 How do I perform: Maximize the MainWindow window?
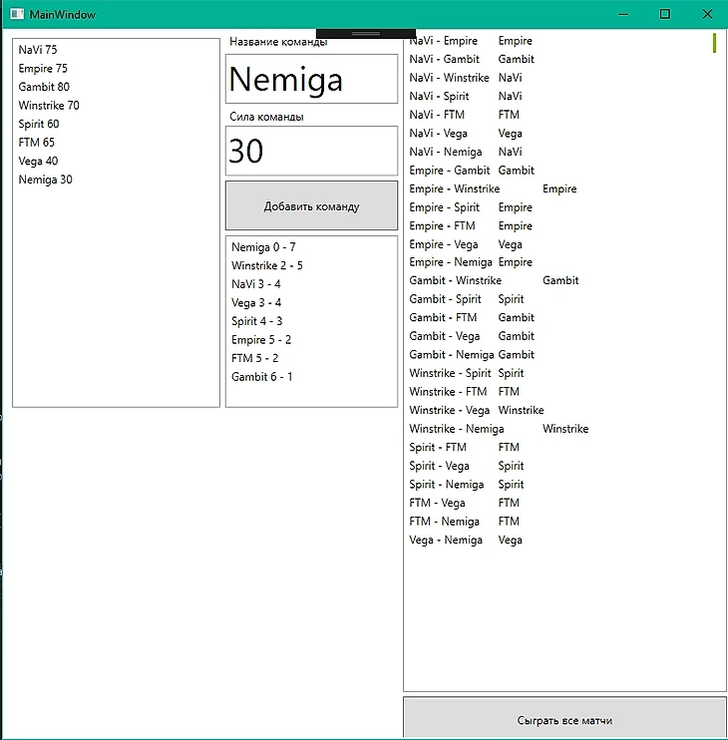click(x=665, y=14)
